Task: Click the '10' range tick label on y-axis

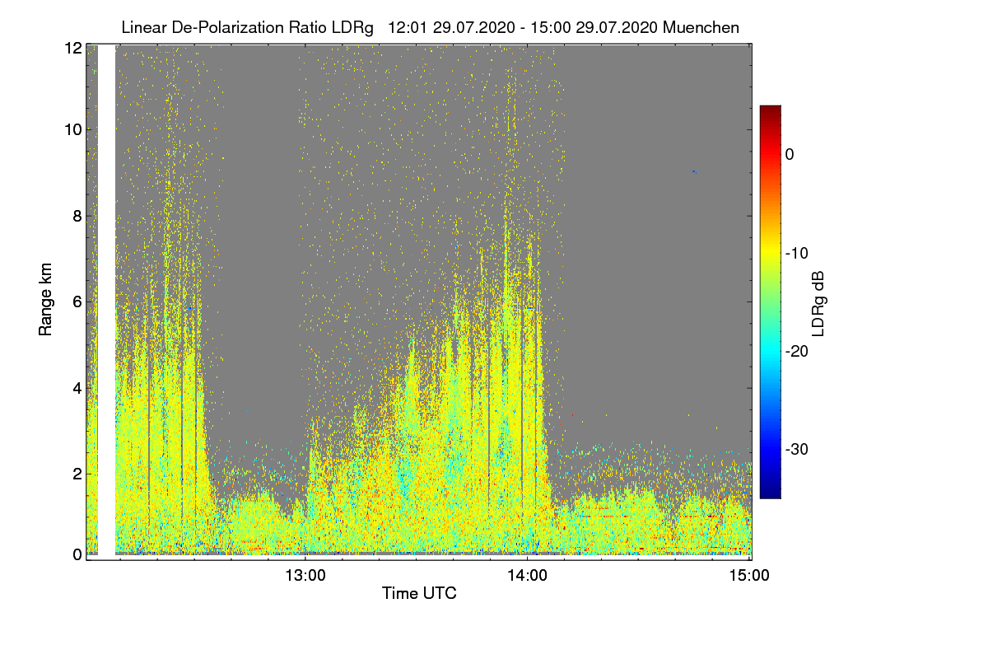Action: pos(72,129)
